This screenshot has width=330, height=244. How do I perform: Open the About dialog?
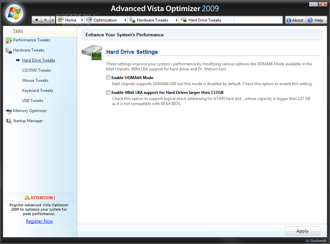tap(295, 20)
